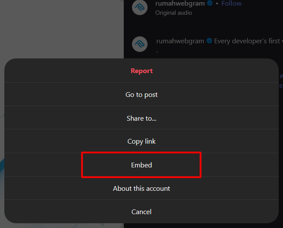Select Report in the options dialog
This screenshot has height=228, width=283.
pos(141,71)
